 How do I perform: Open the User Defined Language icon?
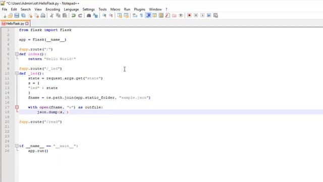[154, 16]
